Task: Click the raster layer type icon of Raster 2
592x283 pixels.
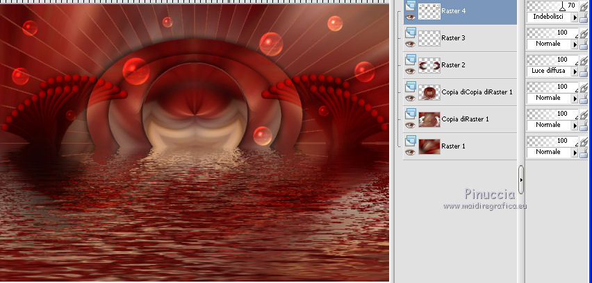Action: [x=411, y=59]
